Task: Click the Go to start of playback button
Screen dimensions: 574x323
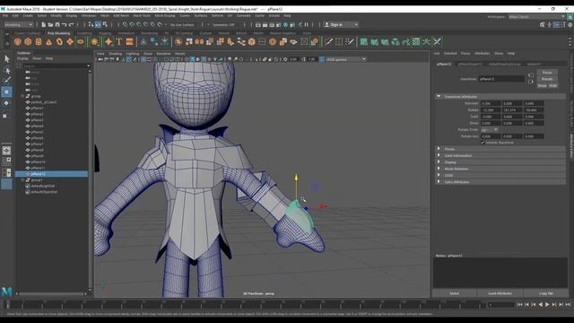Action: [x=519, y=304]
